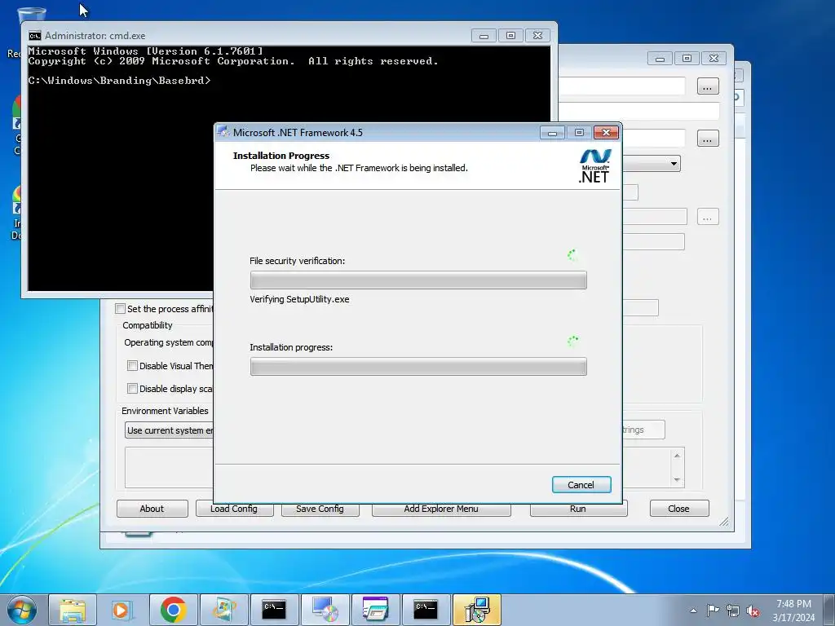Click the Close button in the rear window
835x626 pixels.
[x=679, y=509]
